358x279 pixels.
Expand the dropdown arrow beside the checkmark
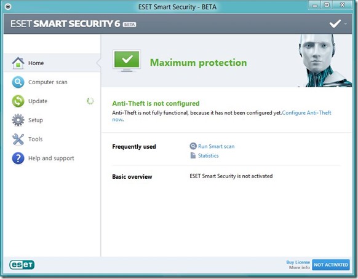(x=346, y=23)
